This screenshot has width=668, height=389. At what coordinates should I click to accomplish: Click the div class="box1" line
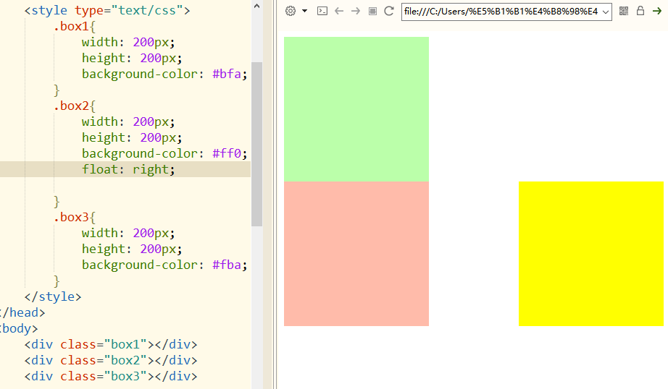coord(111,344)
